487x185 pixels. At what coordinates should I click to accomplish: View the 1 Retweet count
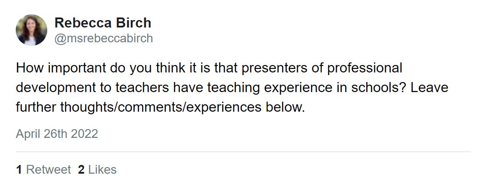click(x=43, y=169)
